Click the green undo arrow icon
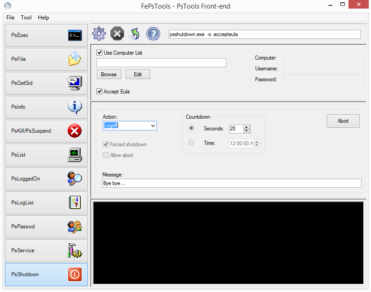The height and width of the screenshot is (292, 371). 135,33
